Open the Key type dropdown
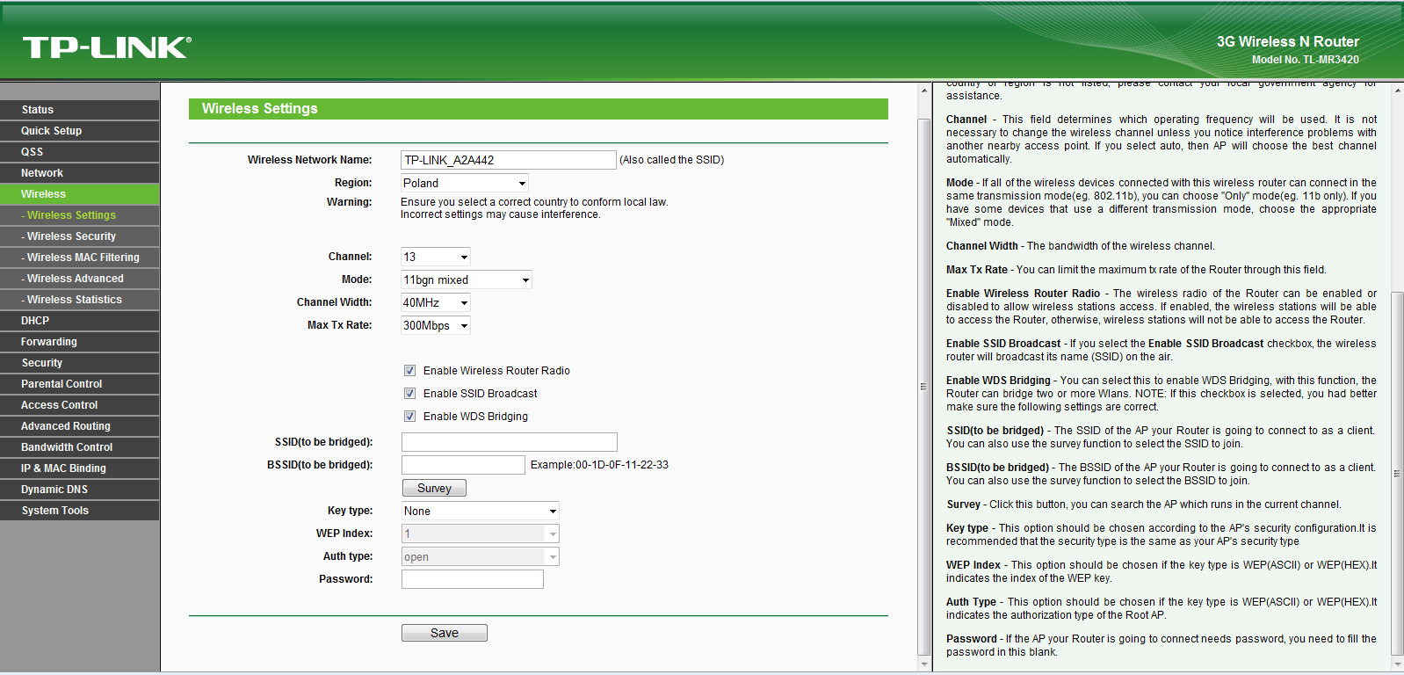Viewport: 1404px width, 675px height. coord(481,511)
